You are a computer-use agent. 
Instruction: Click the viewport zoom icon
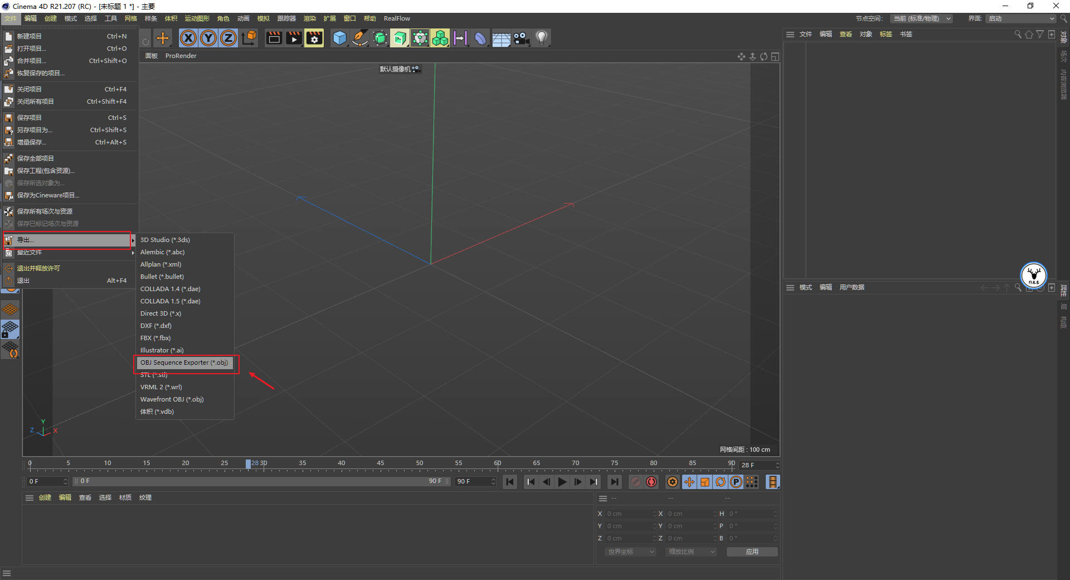coord(752,56)
